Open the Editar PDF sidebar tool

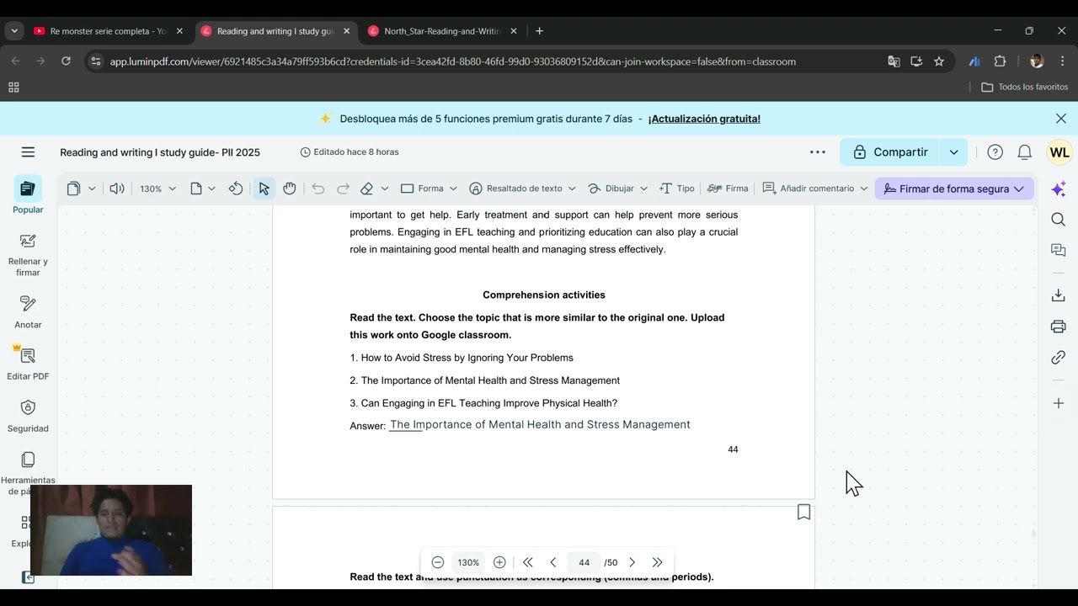tap(28, 363)
